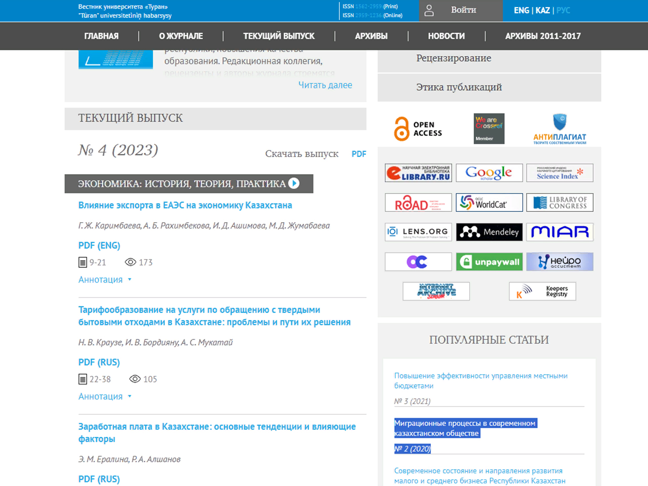Download the issue via the PDF link

coord(358,154)
